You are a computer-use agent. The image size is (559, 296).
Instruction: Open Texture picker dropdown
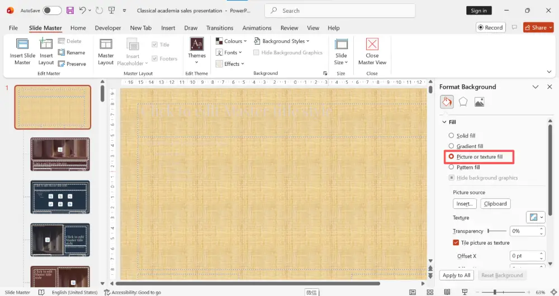click(x=536, y=217)
